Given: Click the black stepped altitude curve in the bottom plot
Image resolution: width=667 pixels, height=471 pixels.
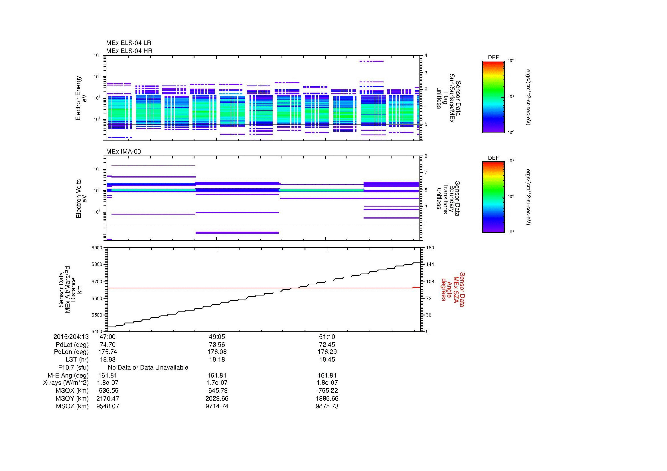Looking at the screenshot, I should (x=264, y=295).
